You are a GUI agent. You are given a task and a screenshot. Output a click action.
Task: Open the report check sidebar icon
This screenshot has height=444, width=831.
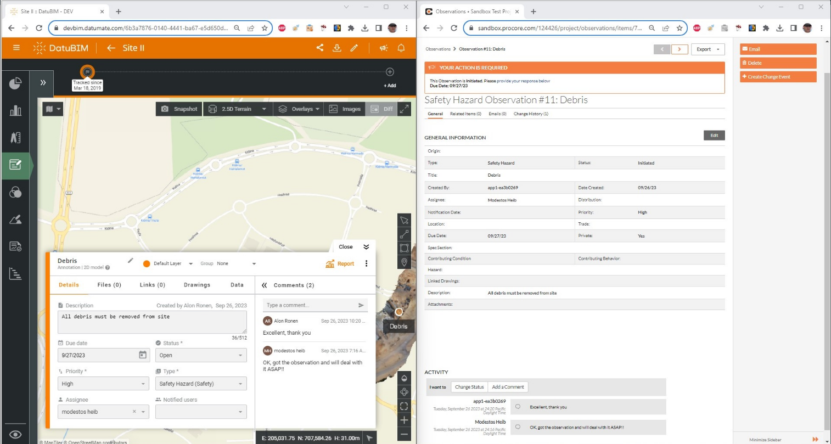tap(15, 246)
